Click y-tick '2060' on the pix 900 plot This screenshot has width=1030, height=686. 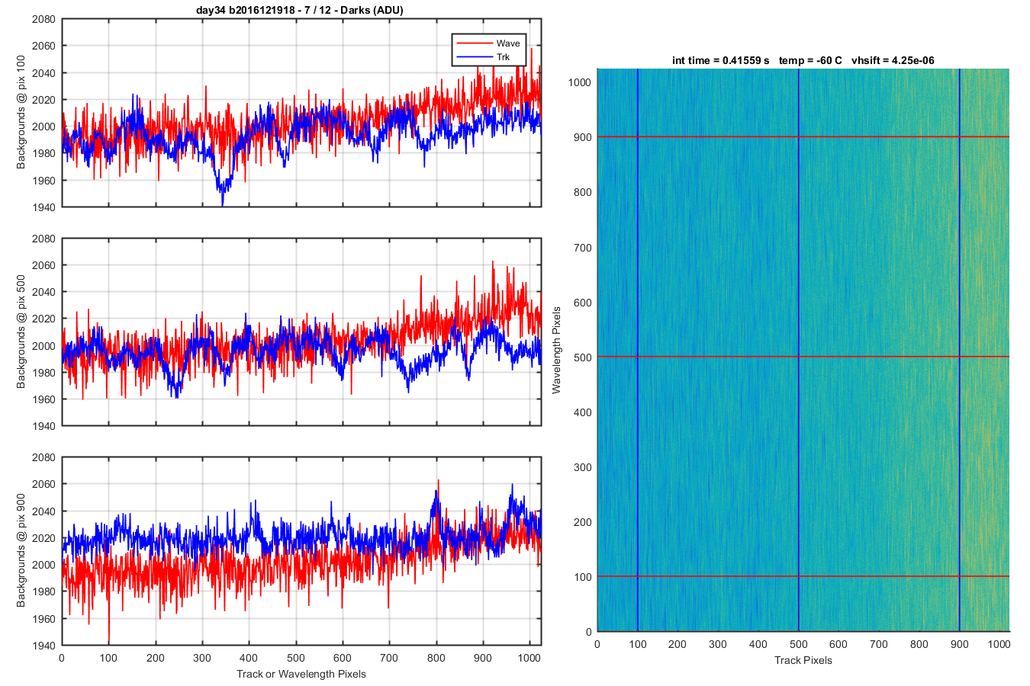coord(44,484)
